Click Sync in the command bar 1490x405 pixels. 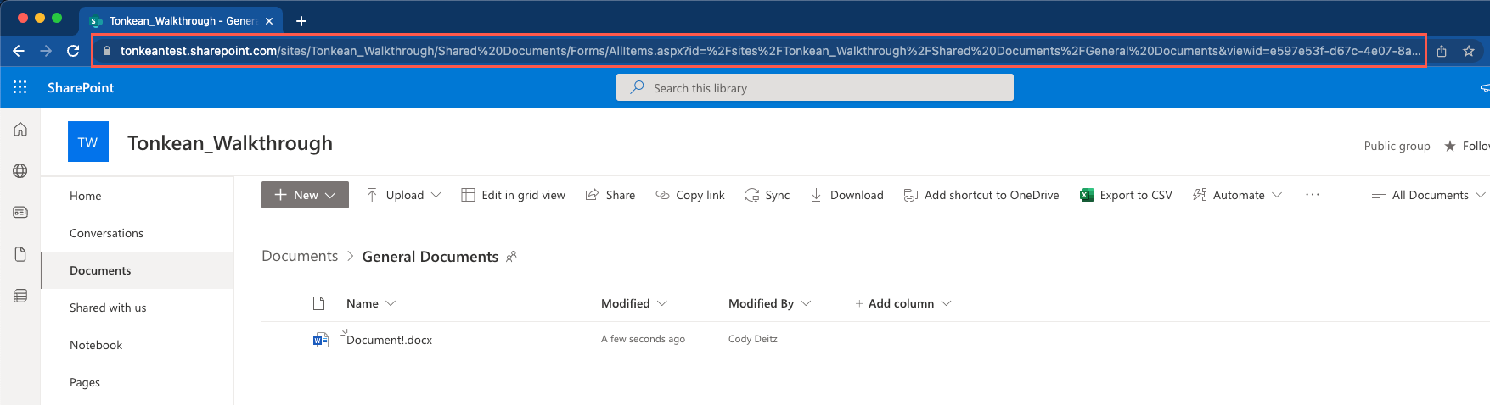767,195
